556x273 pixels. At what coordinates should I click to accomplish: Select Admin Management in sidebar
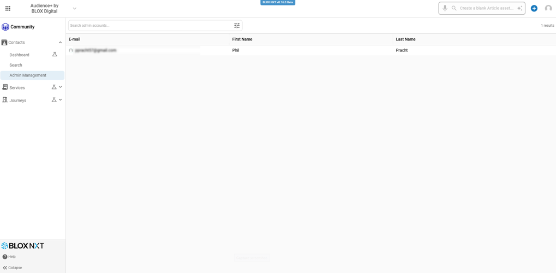(x=32, y=75)
